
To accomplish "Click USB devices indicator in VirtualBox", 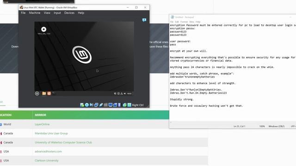I will [101, 105].
